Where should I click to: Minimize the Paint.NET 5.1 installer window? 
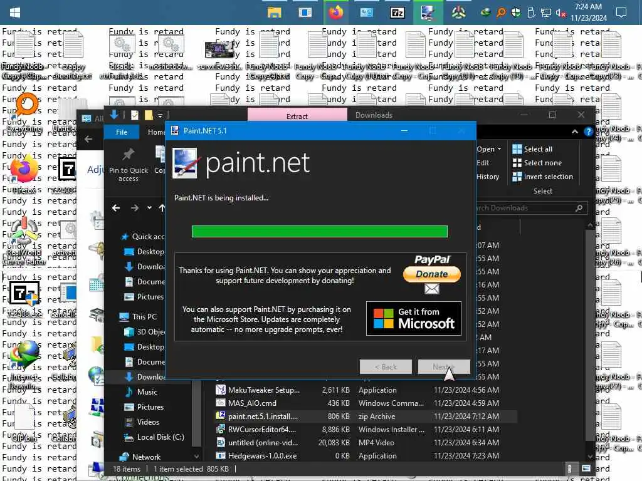click(404, 131)
